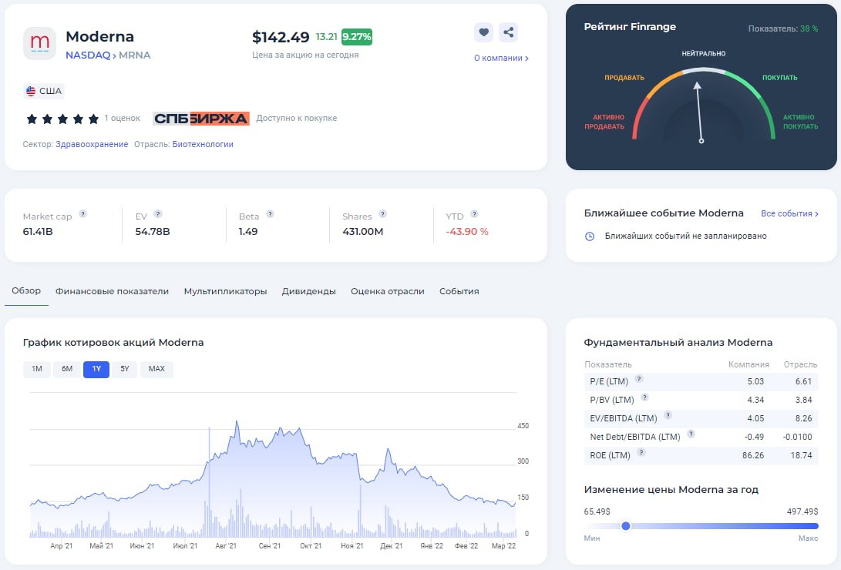This screenshot has height=570, width=841.
Task: Add Moderna to favorites with heart icon
Action: click(484, 32)
